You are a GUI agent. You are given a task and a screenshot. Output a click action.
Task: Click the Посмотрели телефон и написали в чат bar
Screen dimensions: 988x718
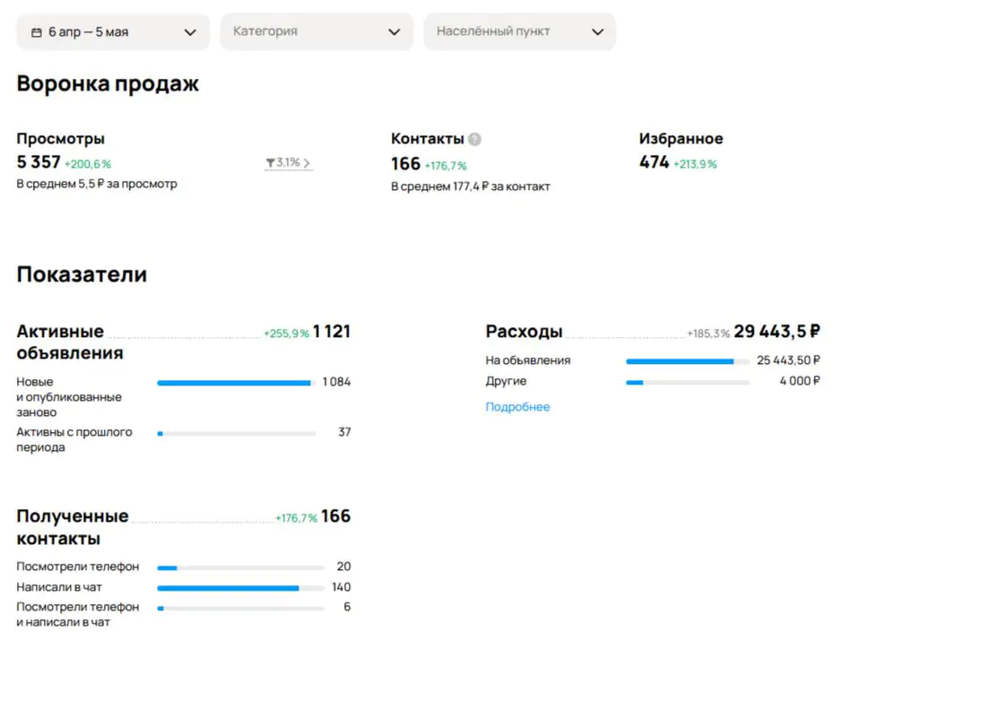coord(240,609)
